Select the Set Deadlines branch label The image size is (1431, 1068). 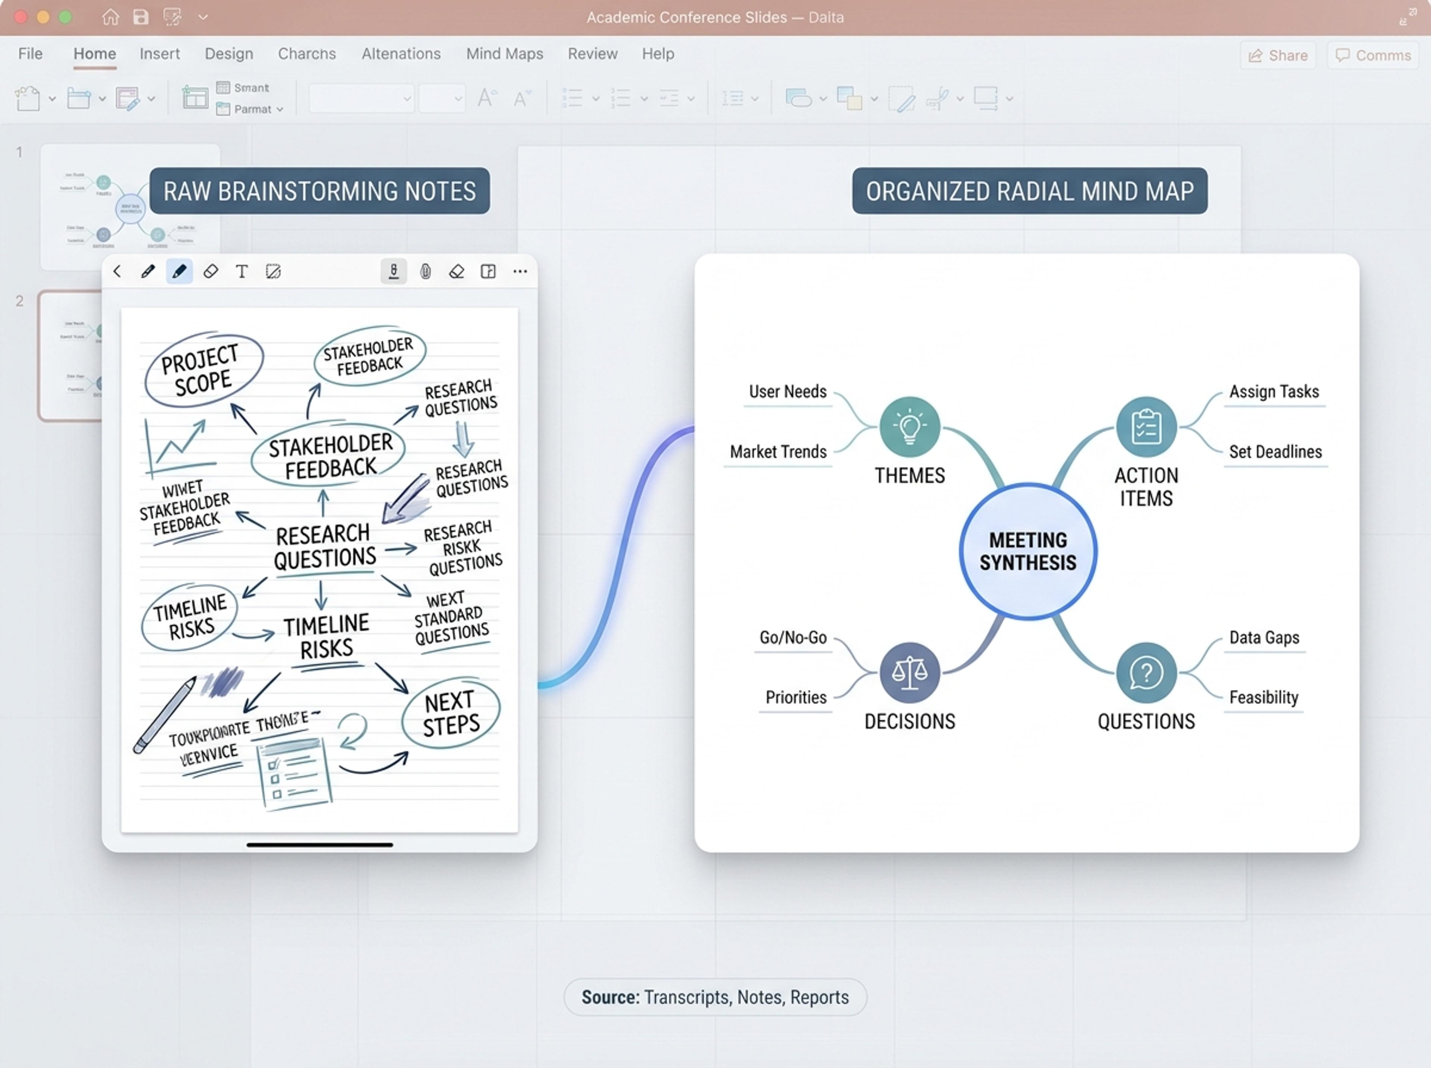1275,452
